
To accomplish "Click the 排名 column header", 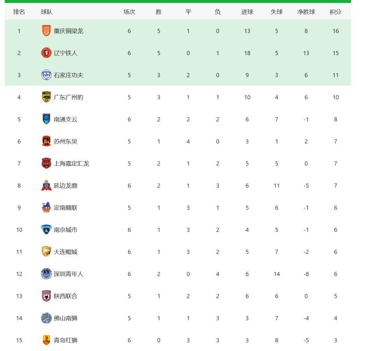I will [x=19, y=12].
